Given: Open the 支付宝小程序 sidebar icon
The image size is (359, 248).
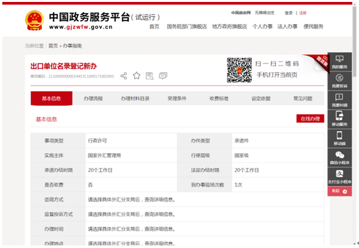Looking at the screenshot, I should [x=340, y=177].
